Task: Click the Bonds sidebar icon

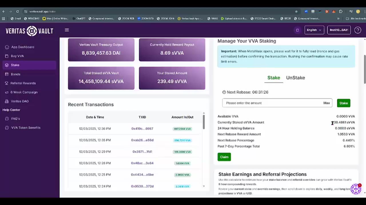Action: (x=7, y=74)
